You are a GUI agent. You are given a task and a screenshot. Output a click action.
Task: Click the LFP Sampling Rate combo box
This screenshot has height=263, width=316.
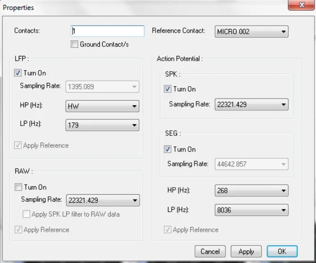coord(102,87)
